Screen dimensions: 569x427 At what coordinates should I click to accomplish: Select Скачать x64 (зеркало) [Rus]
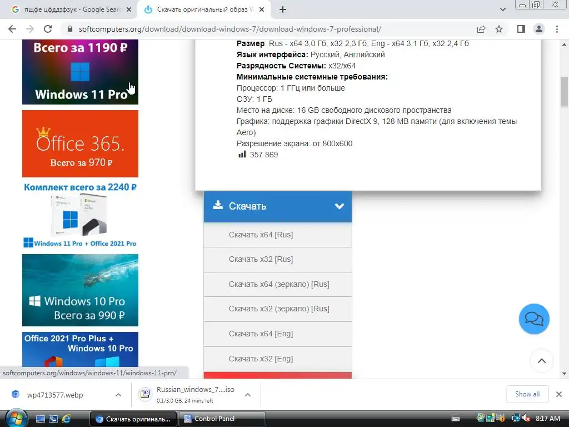point(278,284)
